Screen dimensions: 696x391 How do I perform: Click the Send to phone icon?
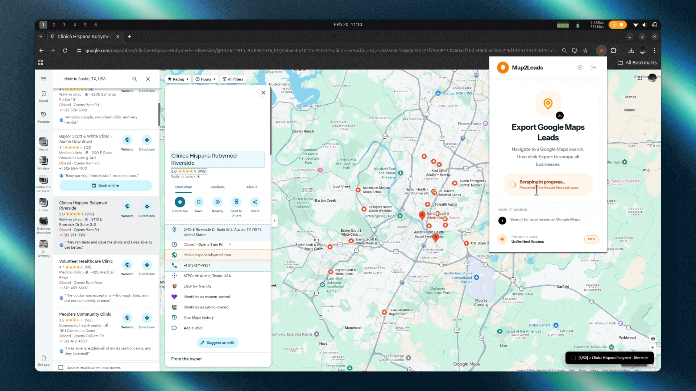pos(236,202)
